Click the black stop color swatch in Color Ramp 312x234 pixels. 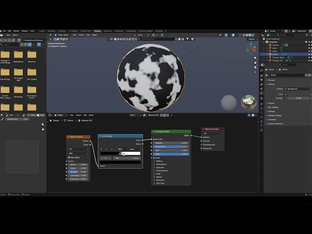pyautogui.click(x=120, y=162)
